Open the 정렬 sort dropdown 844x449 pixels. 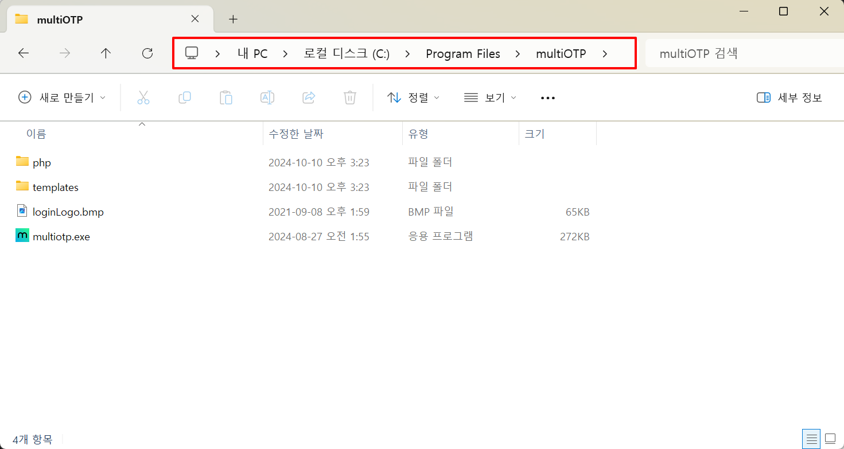point(414,97)
